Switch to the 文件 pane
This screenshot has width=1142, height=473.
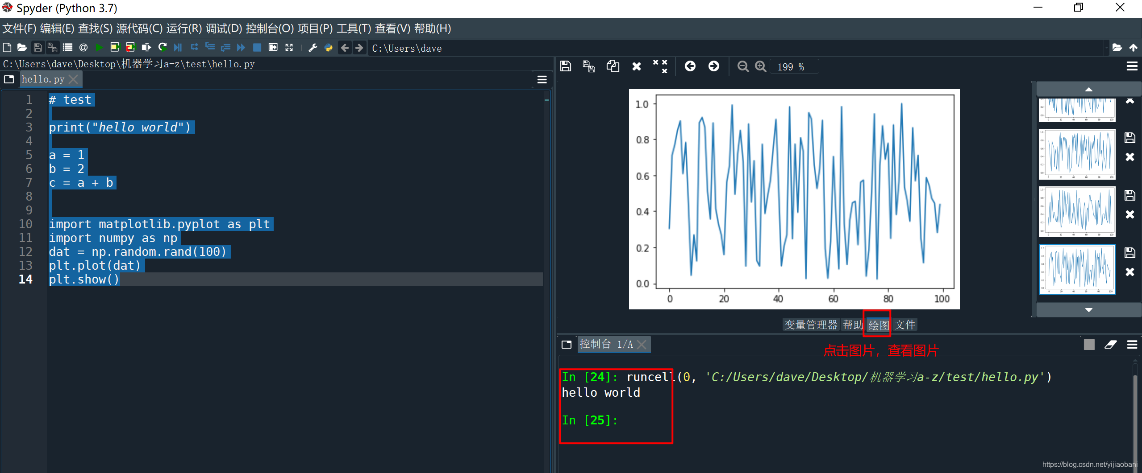pyautogui.click(x=906, y=325)
